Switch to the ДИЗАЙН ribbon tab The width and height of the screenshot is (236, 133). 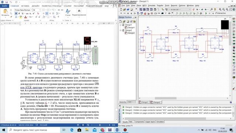point(35,6)
